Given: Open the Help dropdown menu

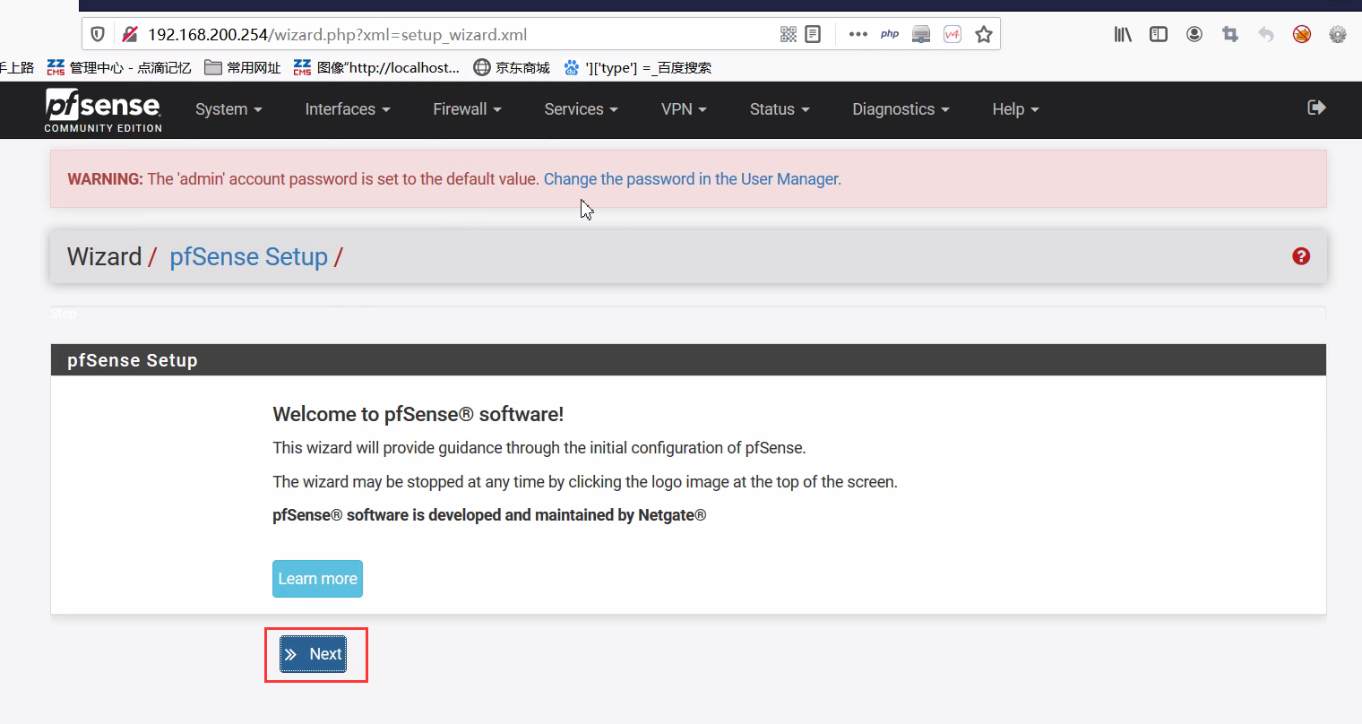Looking at the screenshot, I should coord(1015,109).
